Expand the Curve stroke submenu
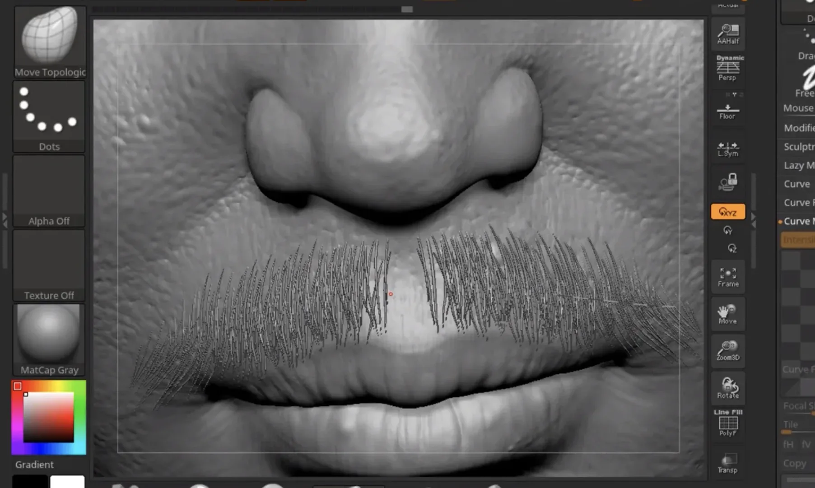815x488 pixels. tap(797, 184)
